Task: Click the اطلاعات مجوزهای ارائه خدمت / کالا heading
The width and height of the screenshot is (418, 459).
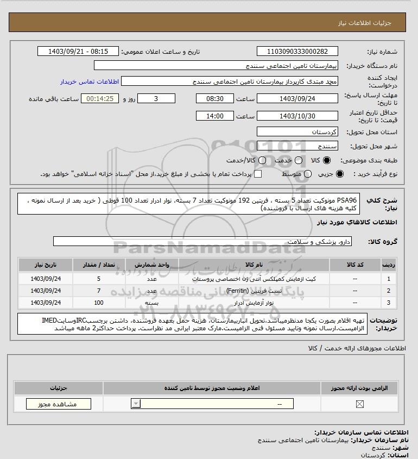Action: 357,348
